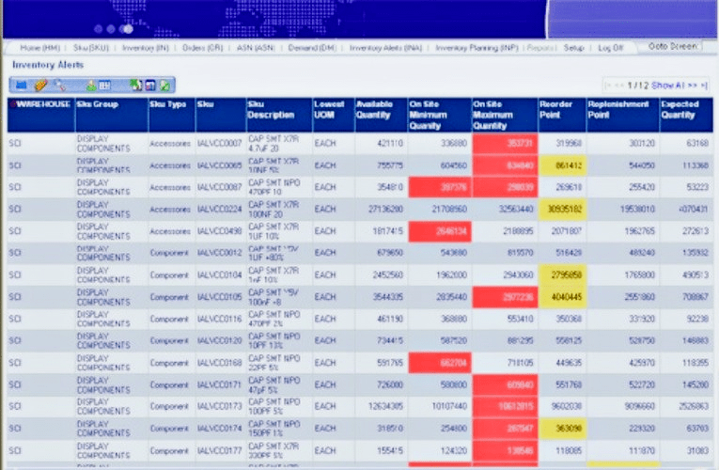The height and width of the screenshot is (470, 719).
Task: Open the Home (HM) menu
Action: 41,47
